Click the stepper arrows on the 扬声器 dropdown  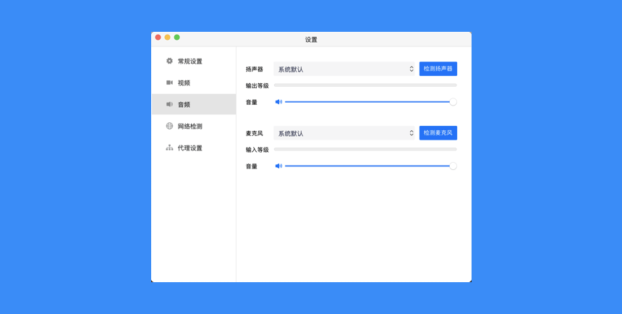[412, 69]
